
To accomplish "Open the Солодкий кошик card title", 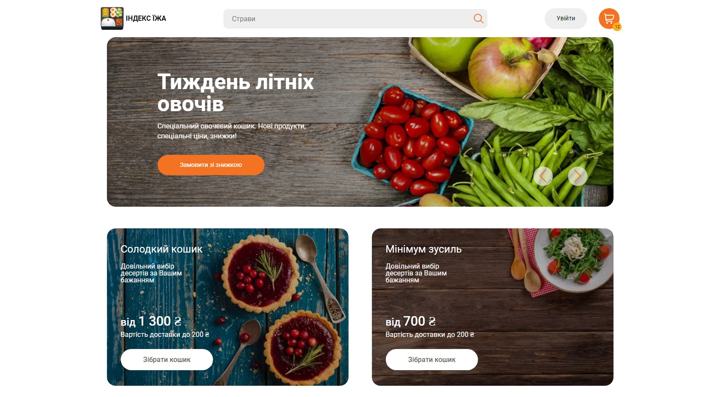I will pyautogui.click(x=161, y=249).
